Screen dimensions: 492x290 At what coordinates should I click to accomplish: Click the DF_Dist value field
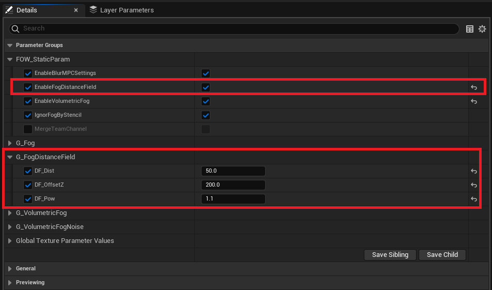pyautogui.click(x=233, y=171)
